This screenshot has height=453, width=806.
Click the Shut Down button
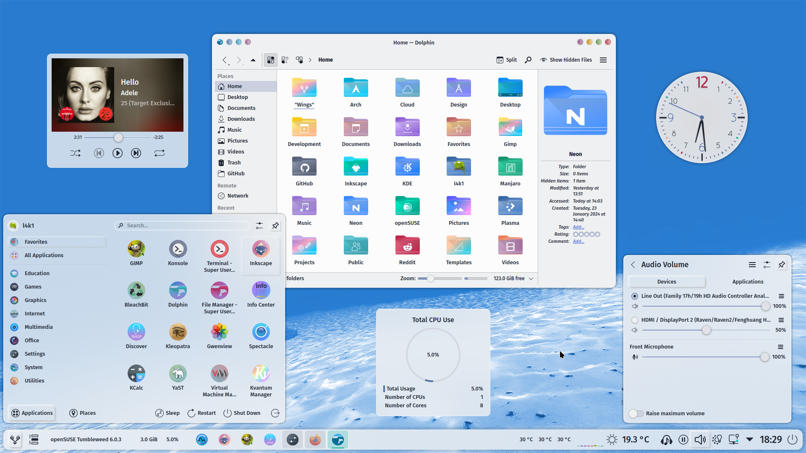click(242, 413)
